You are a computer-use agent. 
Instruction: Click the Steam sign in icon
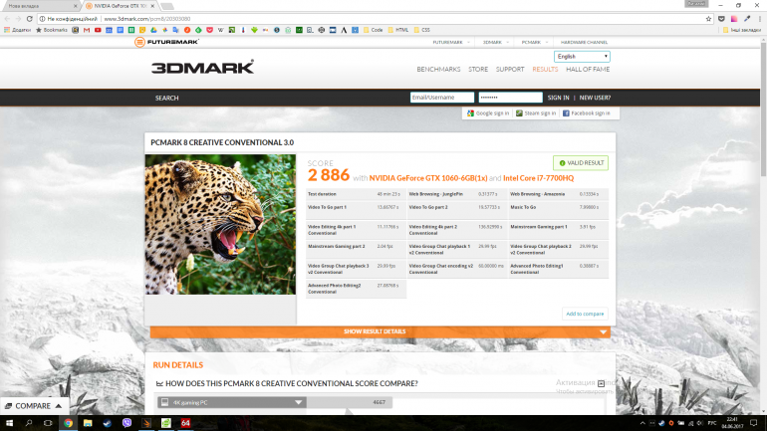click(x=519, y=112)
